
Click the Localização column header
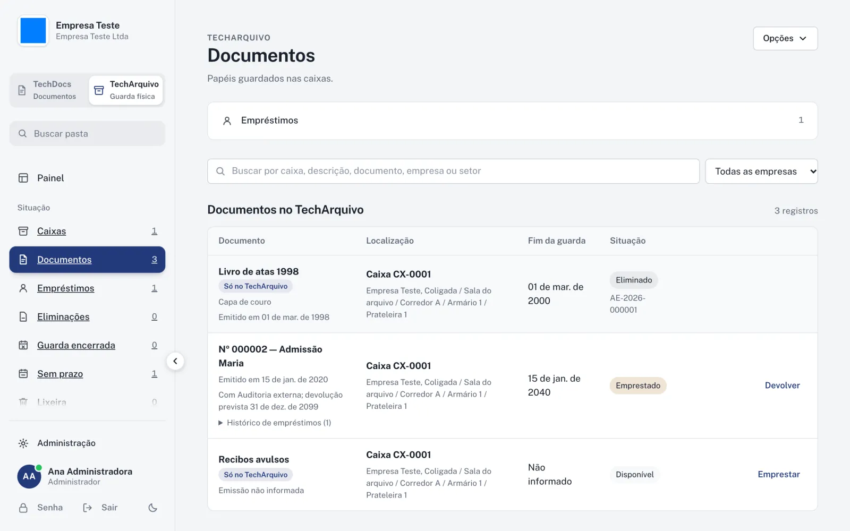coord(390,241)
